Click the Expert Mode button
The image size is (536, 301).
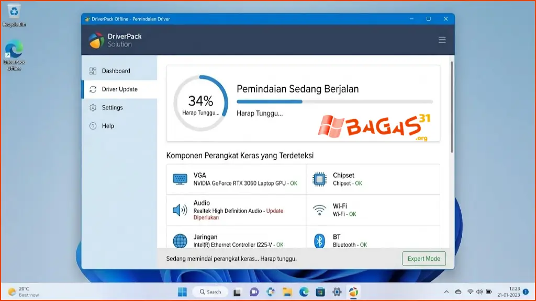(424, 259)
